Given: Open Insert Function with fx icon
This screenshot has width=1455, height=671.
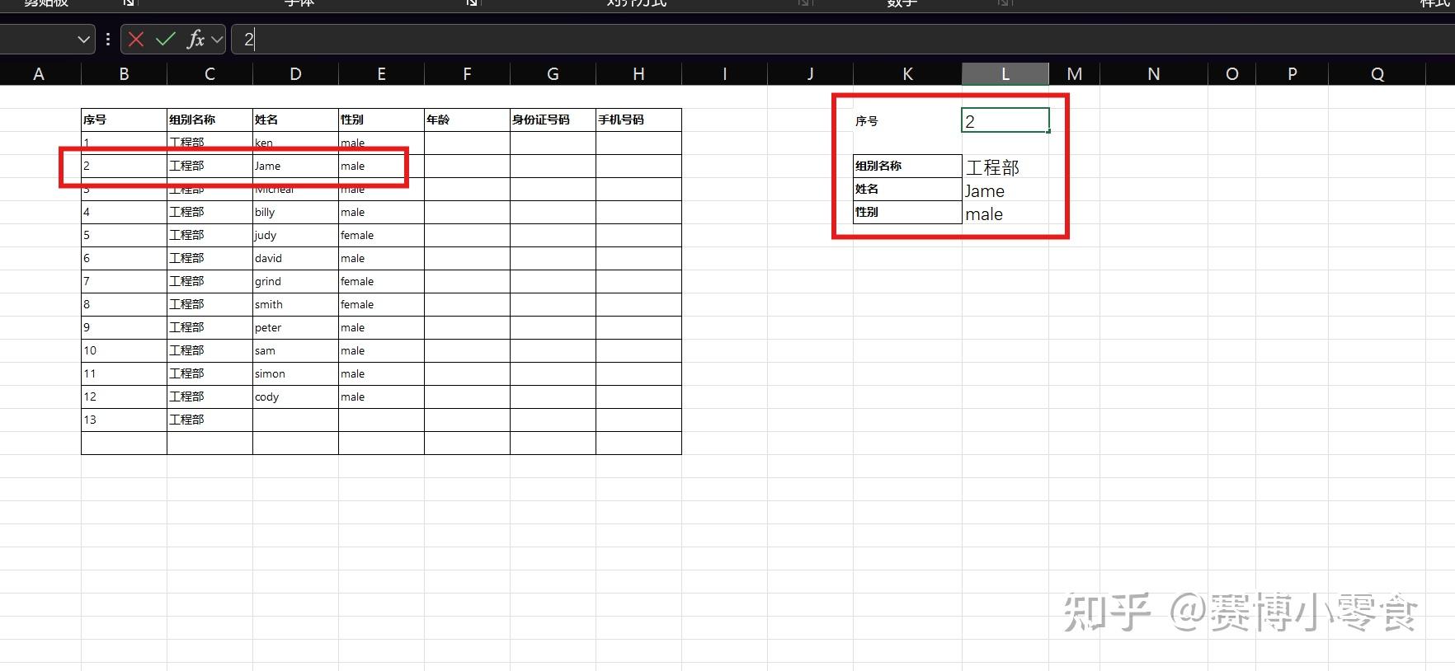Looking at the screenshot, I should tap(195, 39).
